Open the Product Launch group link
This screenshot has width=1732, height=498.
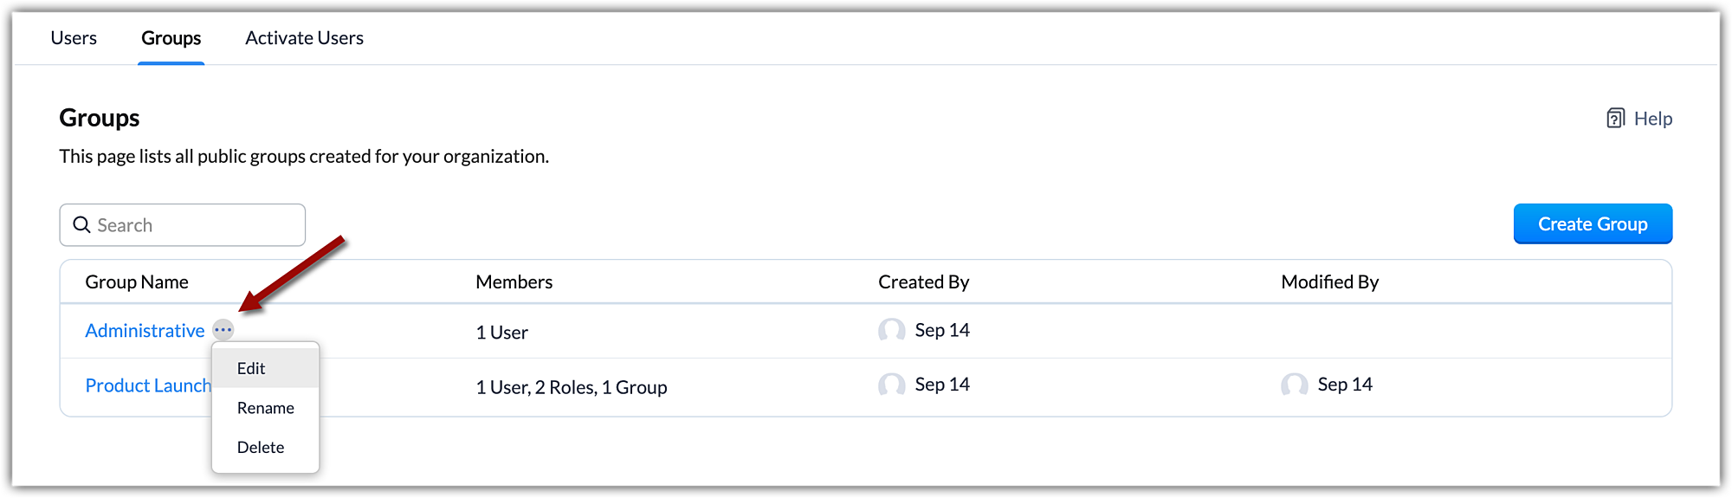click(147, 385)
